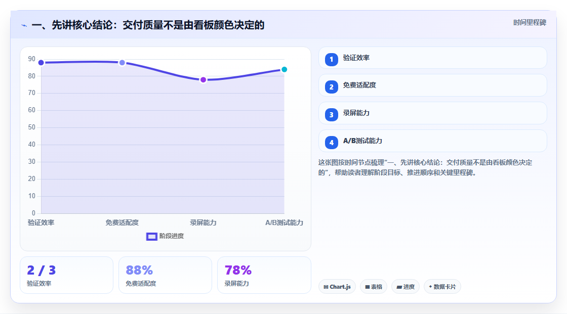Select the 验证效率 data point on the chart
567x314 pixels.
pos(41,63)
